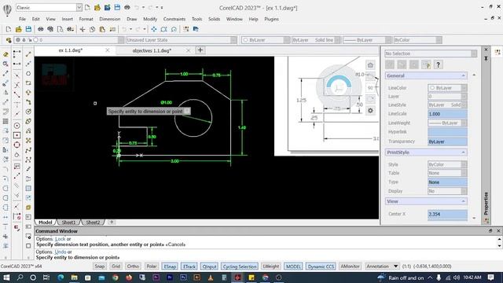Switch to the objectives 1.1.dwg tab
The image size is (503, 283).
152,50
